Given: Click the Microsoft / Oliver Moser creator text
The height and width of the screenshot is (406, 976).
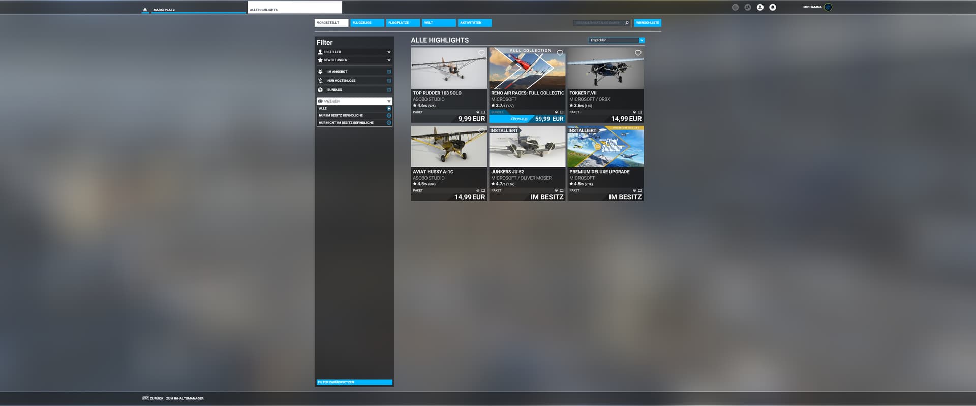Looking at the screenshot, I should click(x=521, y=178).
